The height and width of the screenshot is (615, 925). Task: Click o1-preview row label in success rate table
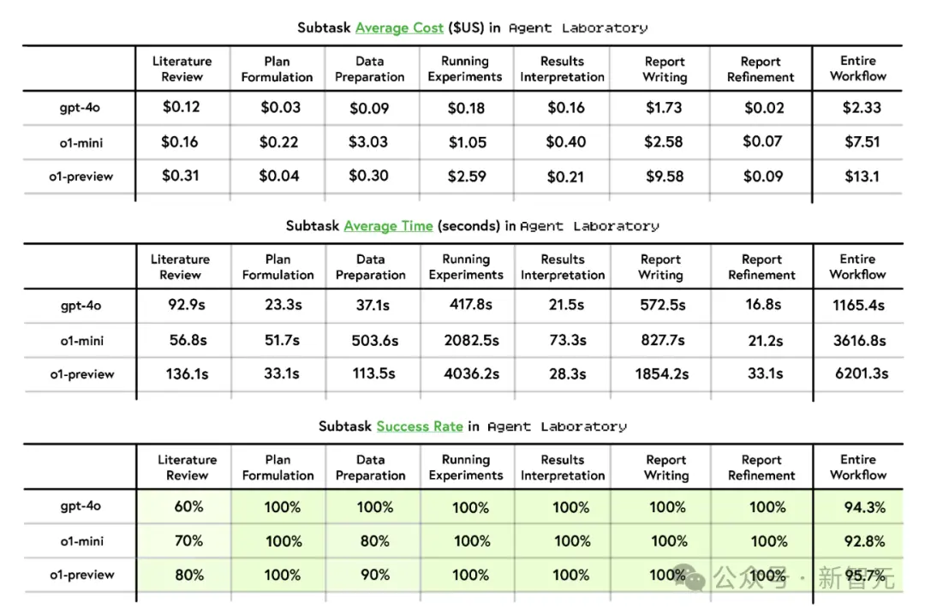tap(82, 574)
